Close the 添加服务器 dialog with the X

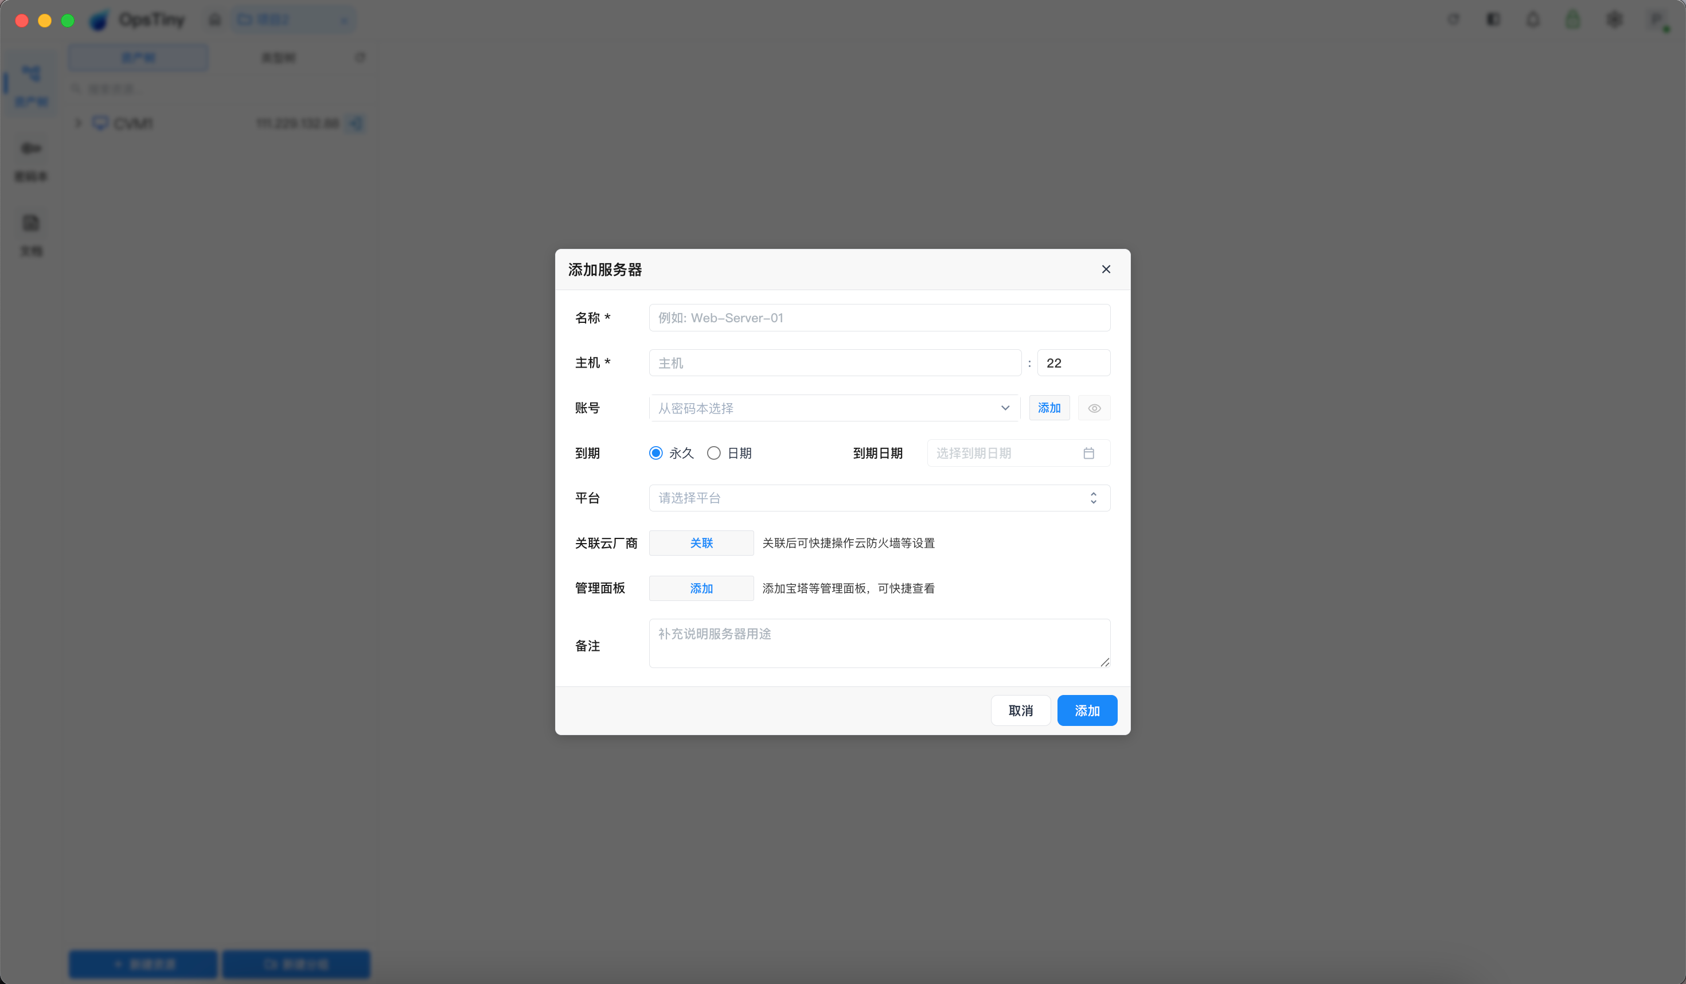coord(1106,269)
